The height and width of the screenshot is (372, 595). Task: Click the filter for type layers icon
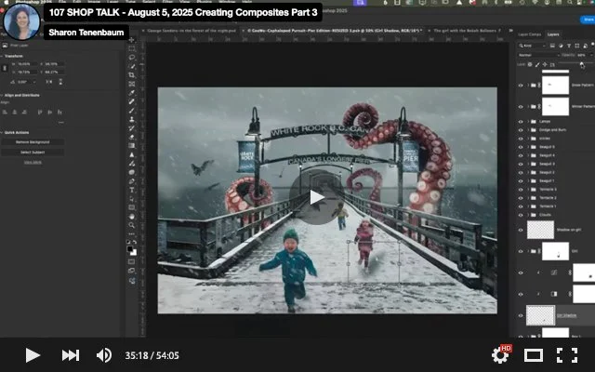click(x=568, y=46)
